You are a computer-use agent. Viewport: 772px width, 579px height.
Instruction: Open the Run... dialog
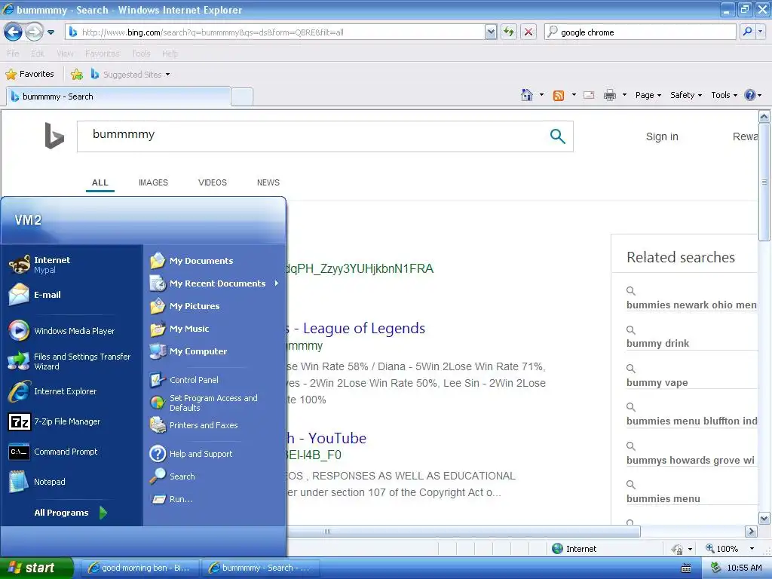click(215, 499)
